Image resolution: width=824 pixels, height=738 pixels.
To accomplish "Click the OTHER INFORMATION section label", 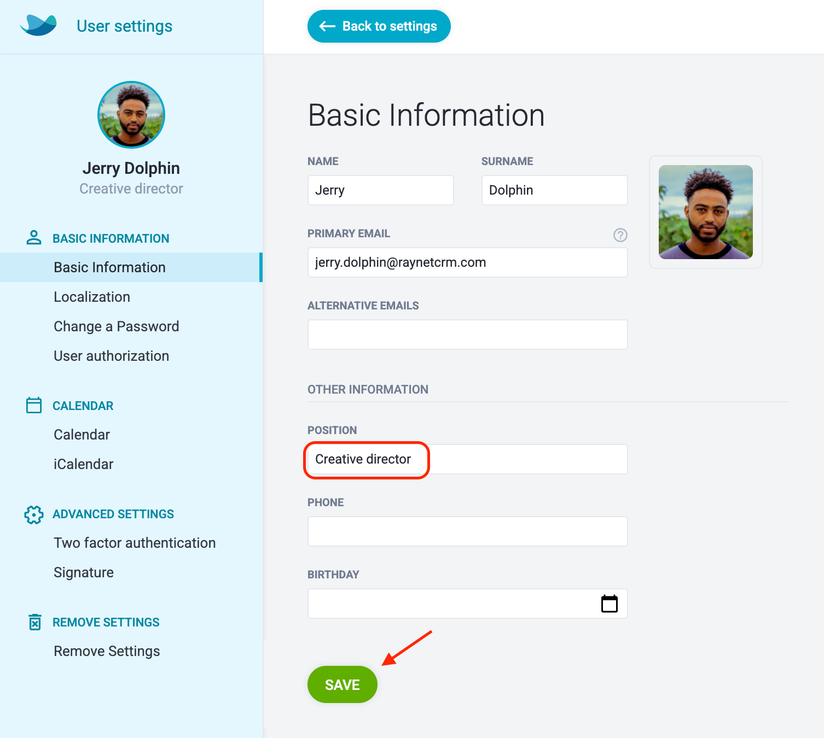I will [x=368, y=389].
